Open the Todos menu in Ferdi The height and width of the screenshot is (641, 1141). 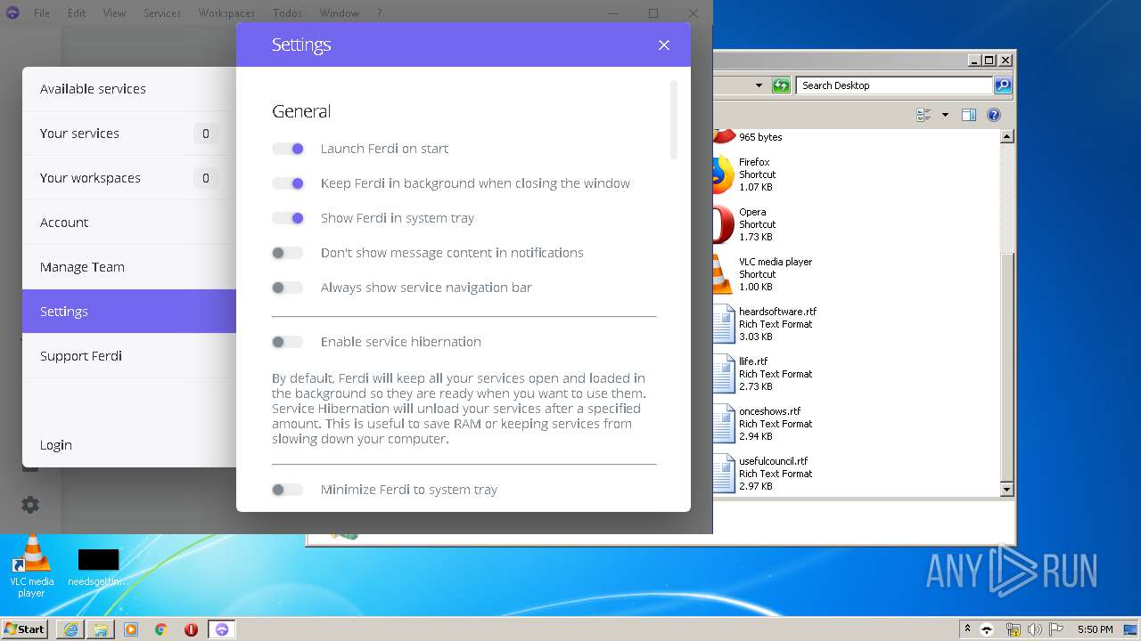tap(287, 13)
